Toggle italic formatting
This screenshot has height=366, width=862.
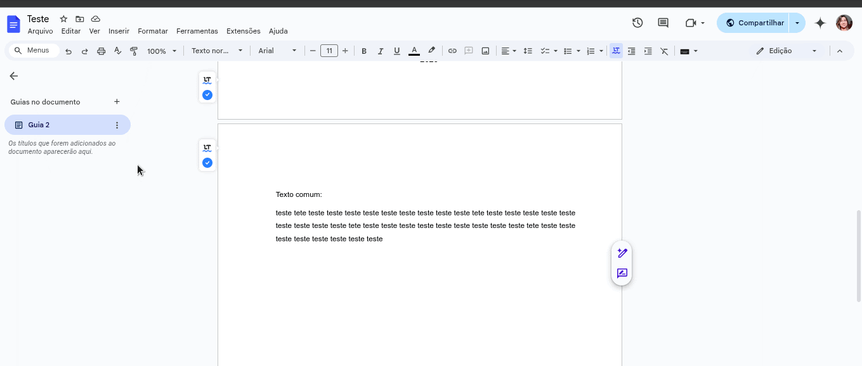[381, 51]
